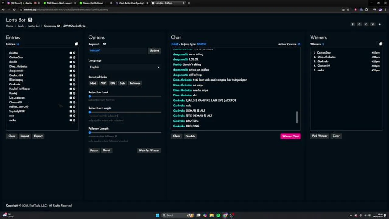
Task: Open the browser three-dot menu
Action: pos(385,9)
